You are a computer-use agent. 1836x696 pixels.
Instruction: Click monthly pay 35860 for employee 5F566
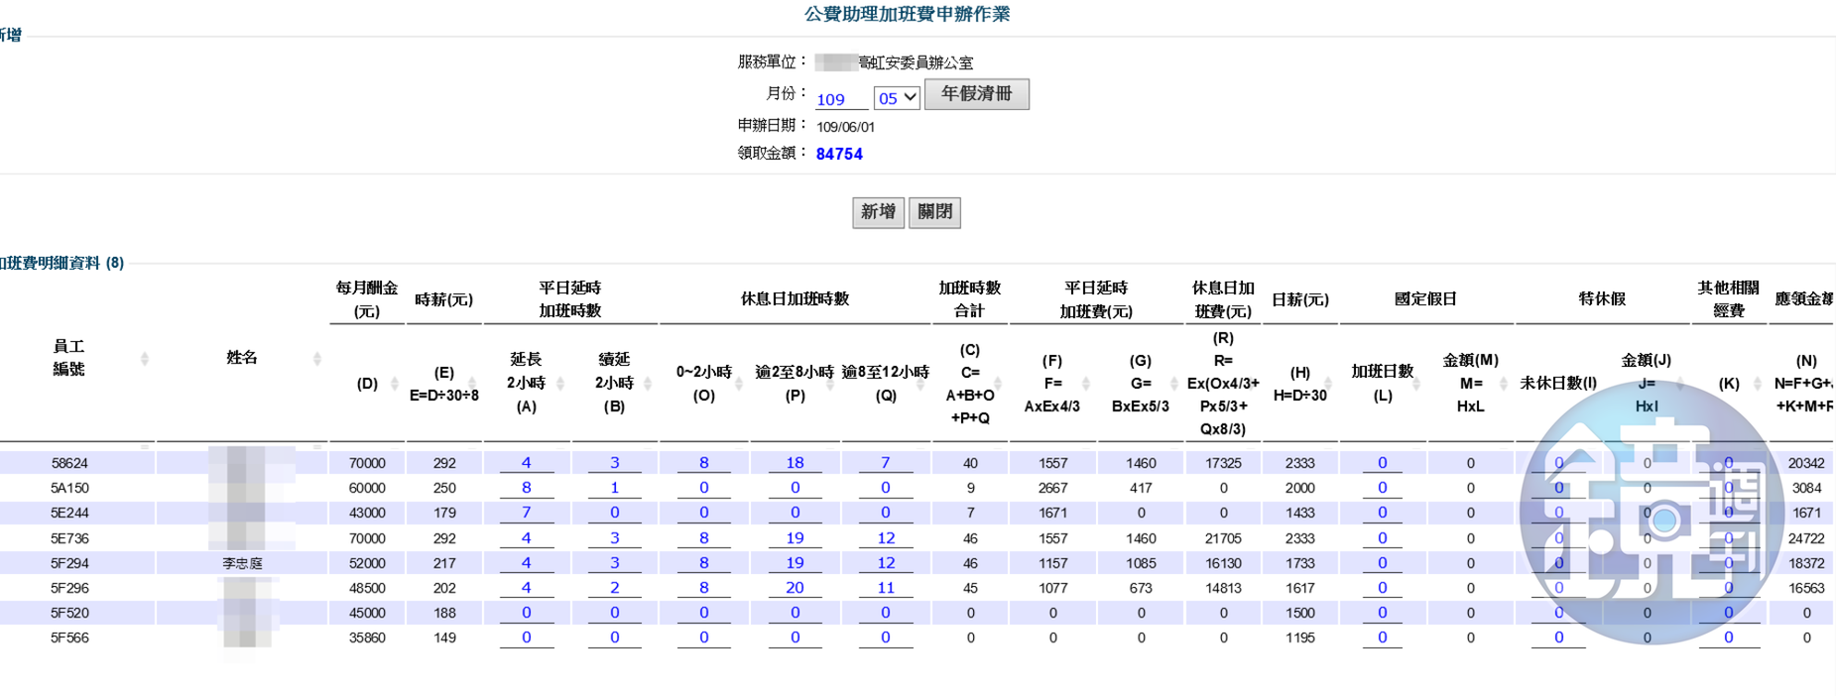pos(367,638)
